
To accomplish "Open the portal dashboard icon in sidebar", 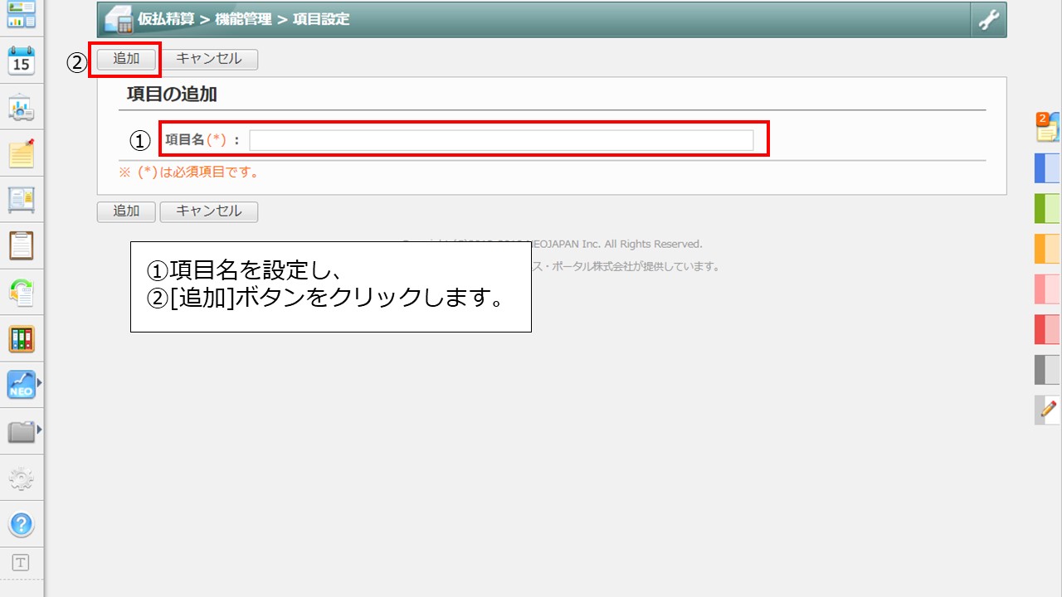I will (21, 15).
